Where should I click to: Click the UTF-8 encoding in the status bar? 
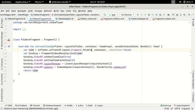[177, 109]
